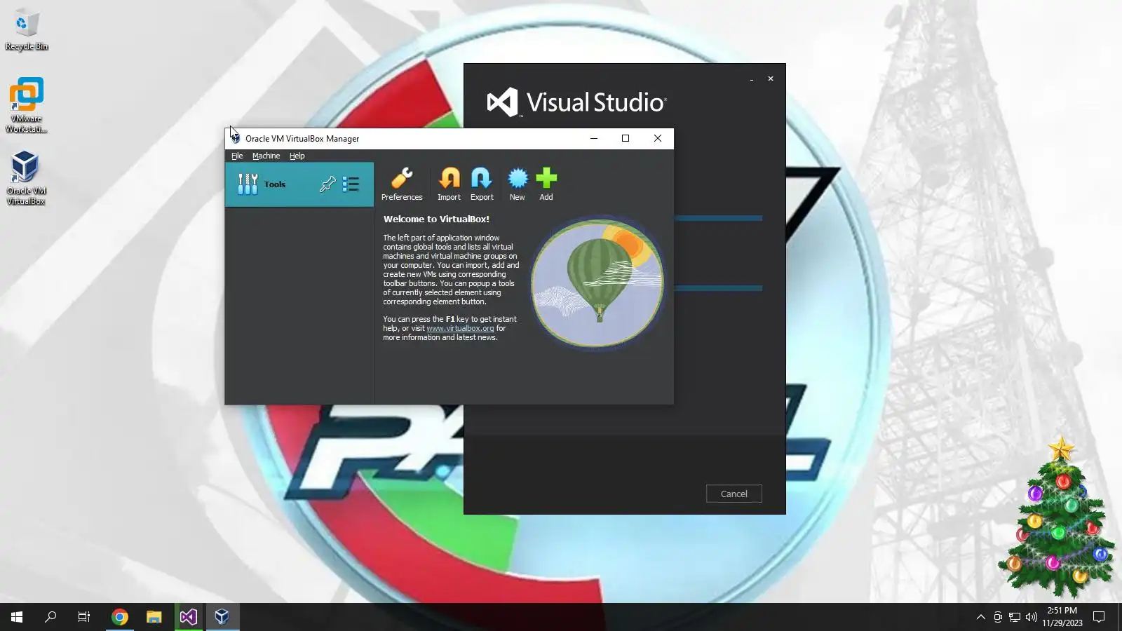Open the Windows Start menu
The image size is (1122, 631).
point(17,617)
